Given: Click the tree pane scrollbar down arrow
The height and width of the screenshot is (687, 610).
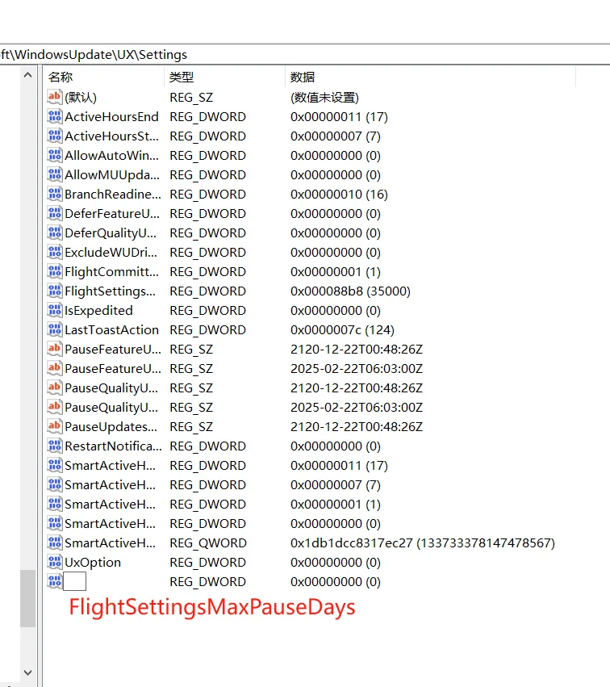Looking at the screenshot, I should (27, 672).
